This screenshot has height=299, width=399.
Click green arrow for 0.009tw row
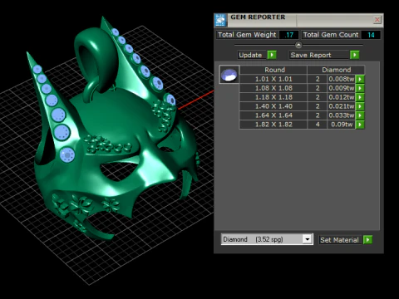(360, 88)
